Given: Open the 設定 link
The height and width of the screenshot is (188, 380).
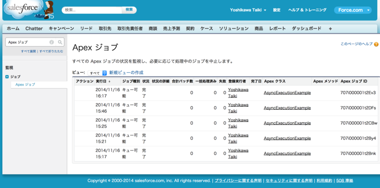Looking at the screenshot, I should [277, 10].
